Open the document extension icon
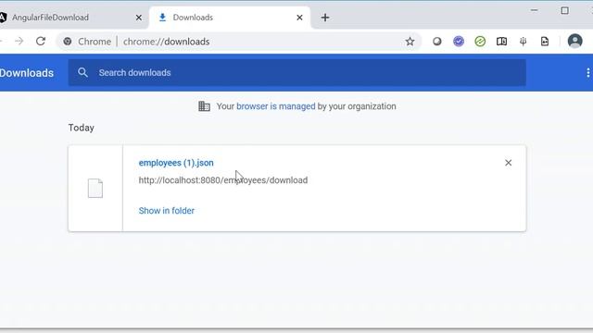The image size is (593, 333). [545, 42]
